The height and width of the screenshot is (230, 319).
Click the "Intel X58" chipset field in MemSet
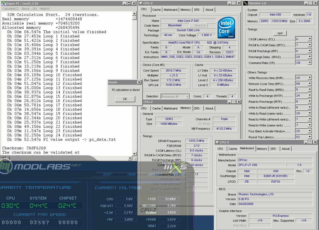(x=275, y=15)
